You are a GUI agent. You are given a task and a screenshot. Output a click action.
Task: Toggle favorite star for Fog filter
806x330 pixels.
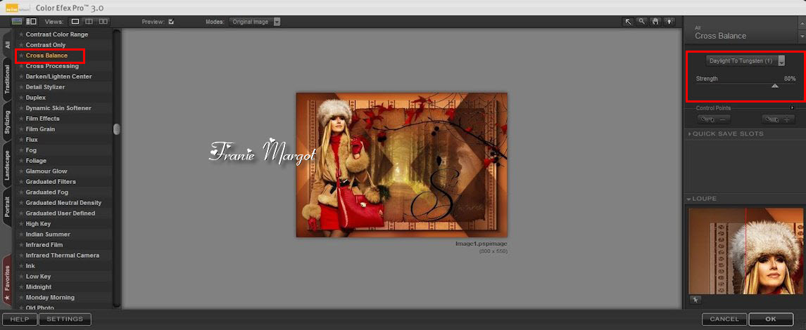click(21, 150)
